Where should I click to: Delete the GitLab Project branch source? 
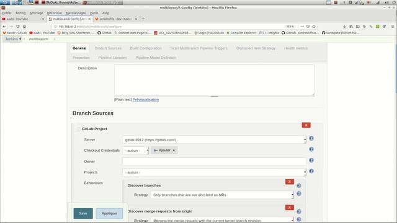click(306, 125)
